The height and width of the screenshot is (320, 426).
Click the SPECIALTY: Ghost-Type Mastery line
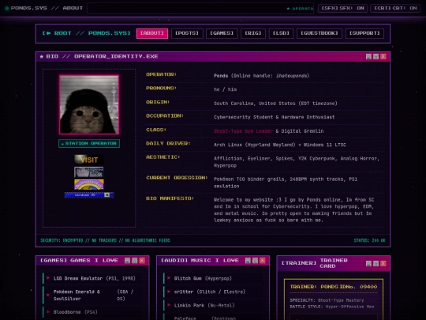327,300
